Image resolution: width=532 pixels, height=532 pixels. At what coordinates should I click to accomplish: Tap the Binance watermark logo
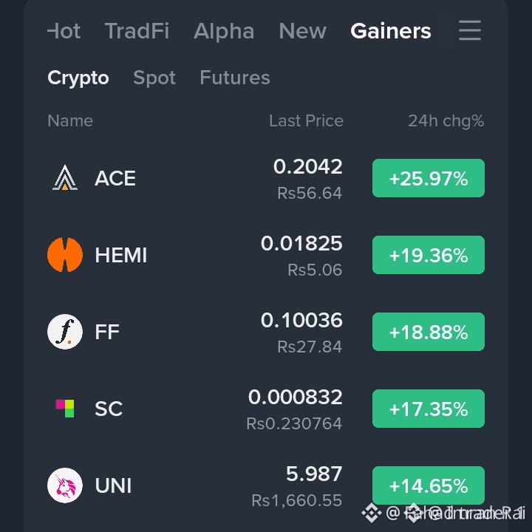372,513
